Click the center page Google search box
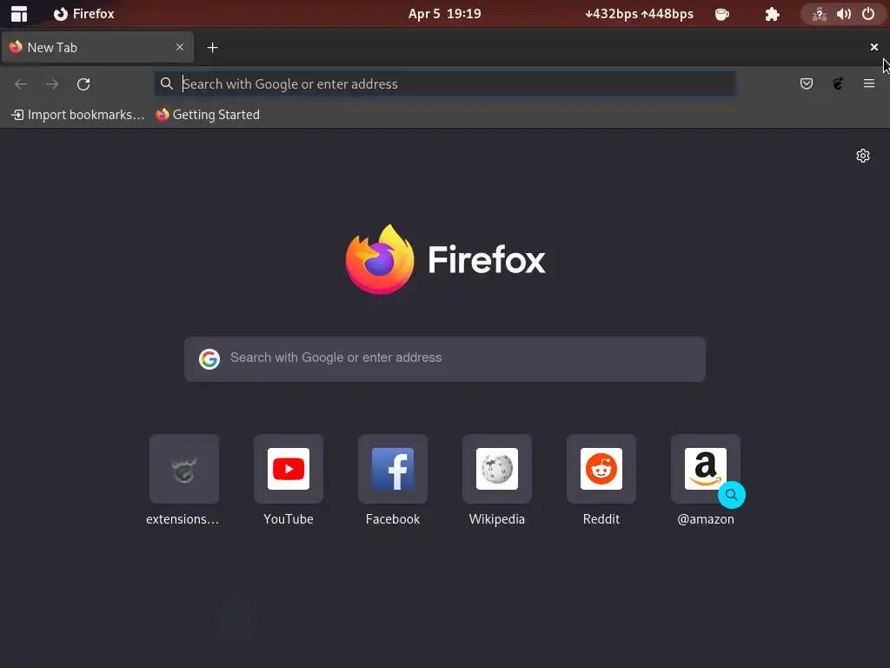Viewport: 890px width, 668px height. point(445,359)
